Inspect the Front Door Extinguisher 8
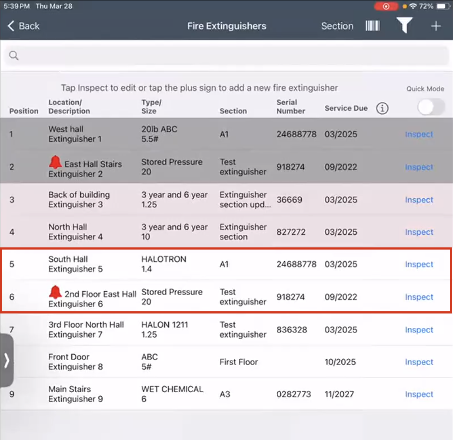The image size is (453, 440). click(418, 362)
